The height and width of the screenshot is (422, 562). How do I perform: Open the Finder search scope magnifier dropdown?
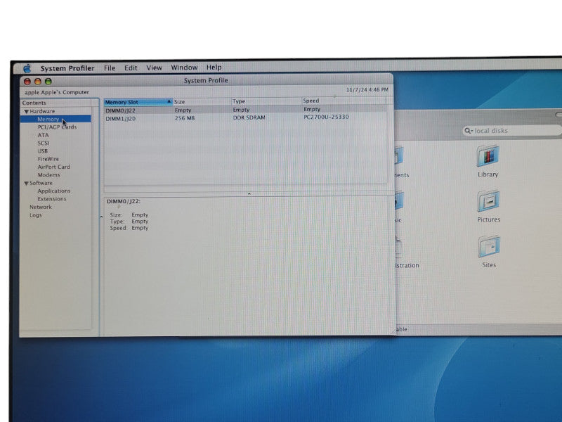(469, 131)
